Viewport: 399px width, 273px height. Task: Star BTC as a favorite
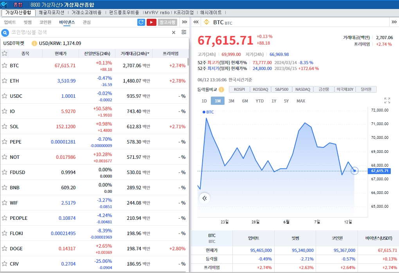pos(5,65)
